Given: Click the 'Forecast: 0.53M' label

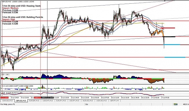Looking at the screenshot, I should [10, 12].
